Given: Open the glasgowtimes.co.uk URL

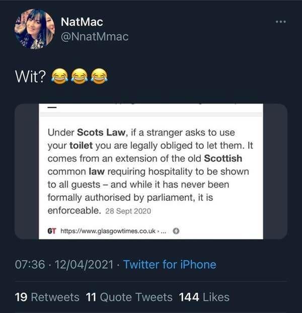Looking at the screenshot, I should 113,231.
